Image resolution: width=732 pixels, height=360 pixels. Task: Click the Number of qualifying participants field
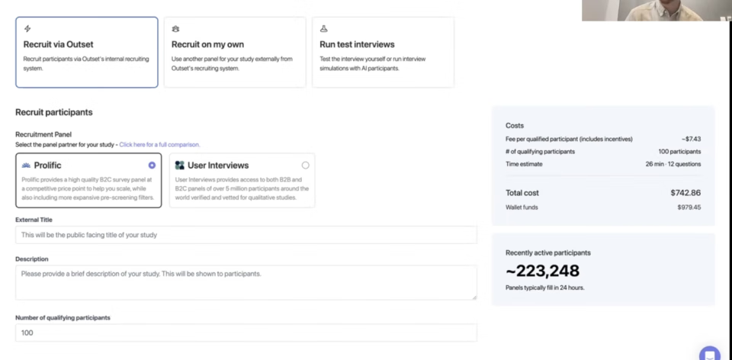(246, 333)
